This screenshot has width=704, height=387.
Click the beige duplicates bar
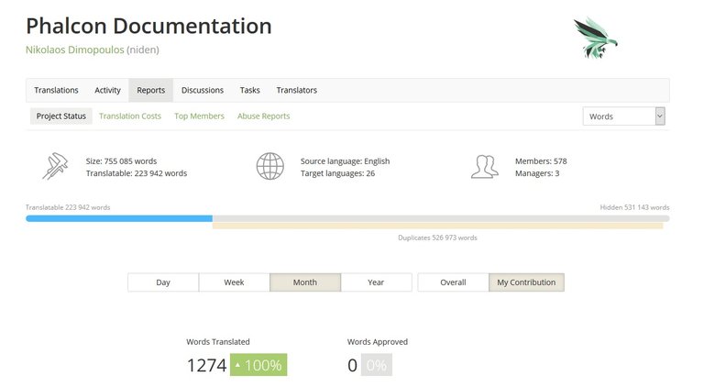pyautogui.click(x=438, y=226)
